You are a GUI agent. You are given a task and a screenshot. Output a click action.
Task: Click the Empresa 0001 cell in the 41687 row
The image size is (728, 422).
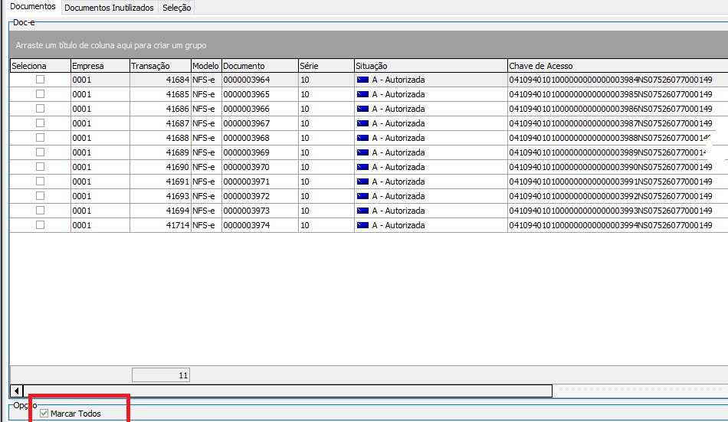click(100, 123)
